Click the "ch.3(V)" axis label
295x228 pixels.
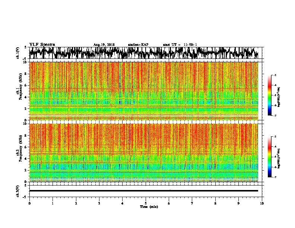[x=18, y=191]
